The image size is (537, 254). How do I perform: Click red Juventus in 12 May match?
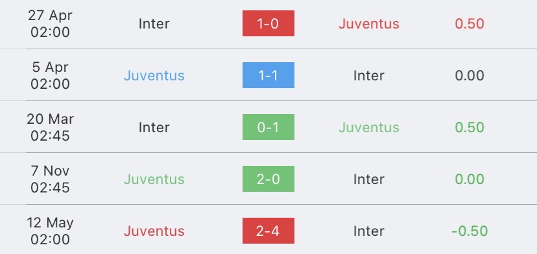[x=154, y=231]
